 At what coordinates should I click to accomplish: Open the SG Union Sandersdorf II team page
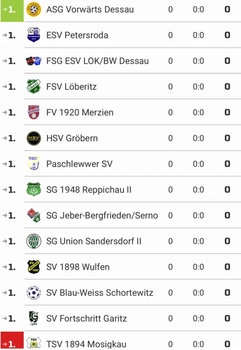[x=94, y=241]
